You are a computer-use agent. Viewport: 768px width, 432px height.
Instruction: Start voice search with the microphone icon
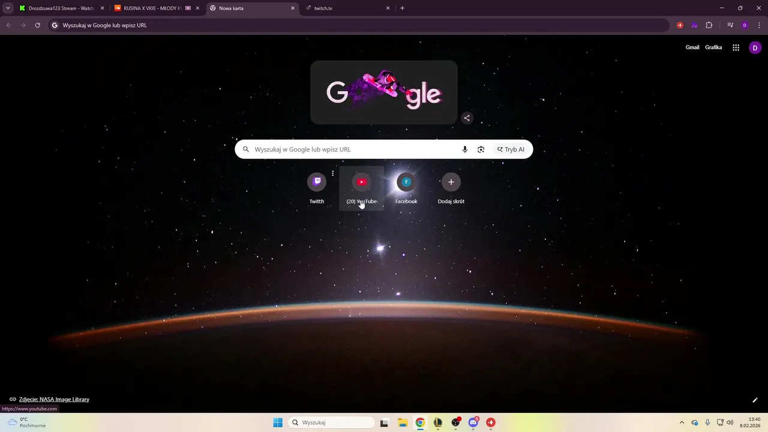[464, 149]
